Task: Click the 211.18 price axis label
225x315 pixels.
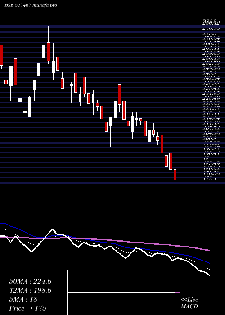Action: [211, 124]
